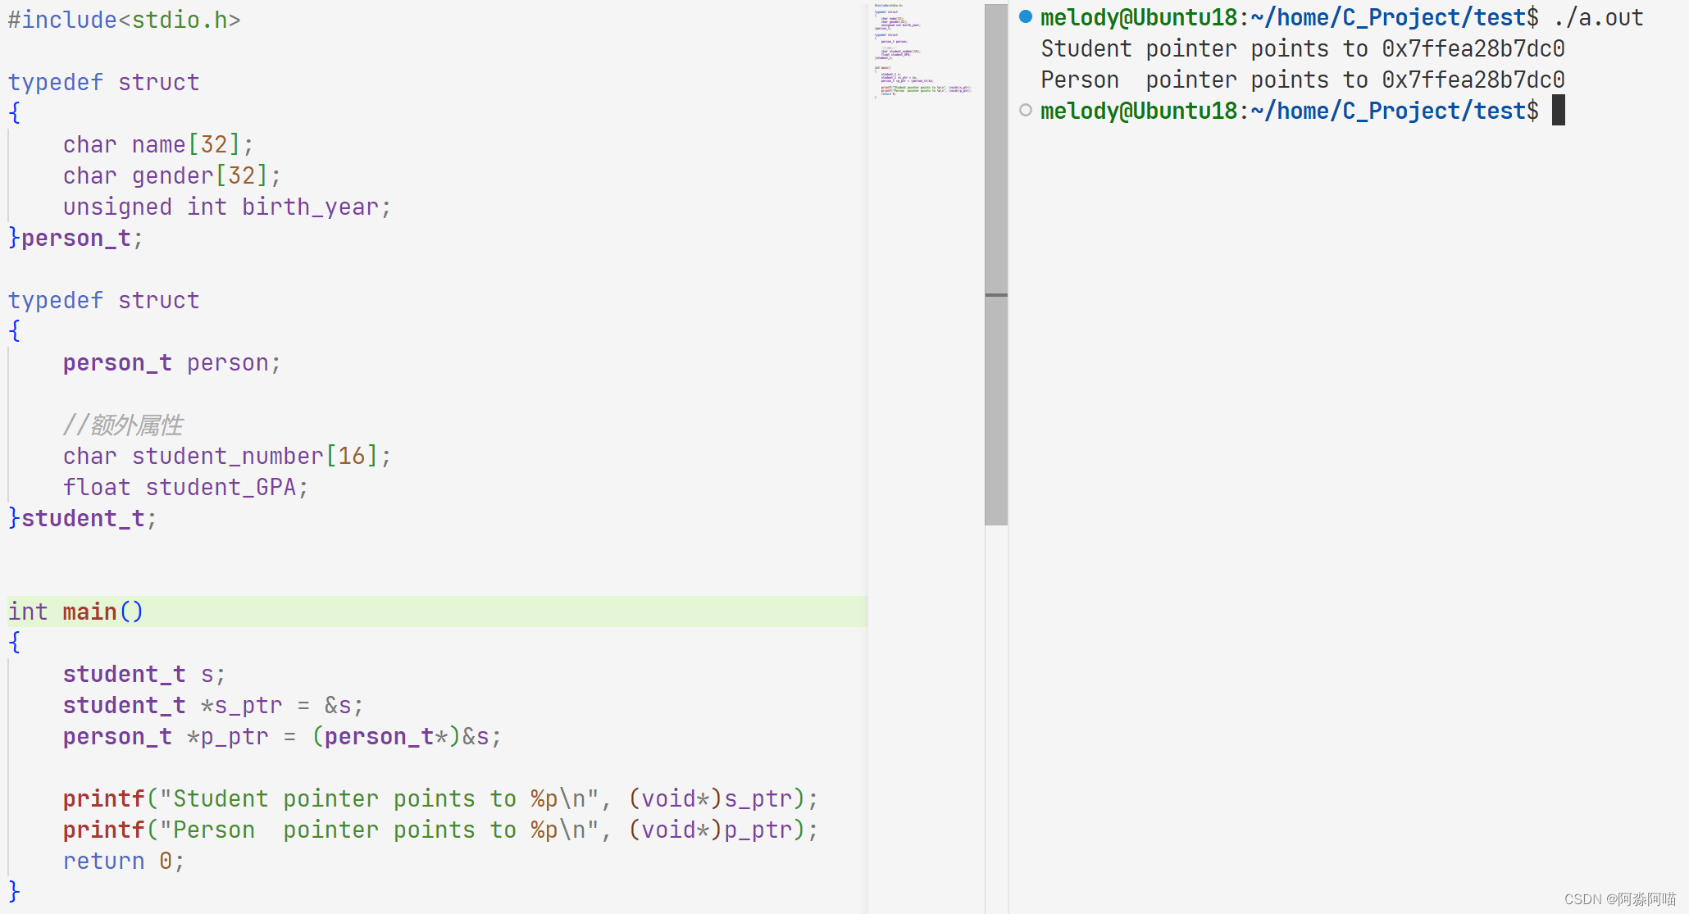
Task: Click the Person pointer output line address
Action: [x=1473, y=80]
